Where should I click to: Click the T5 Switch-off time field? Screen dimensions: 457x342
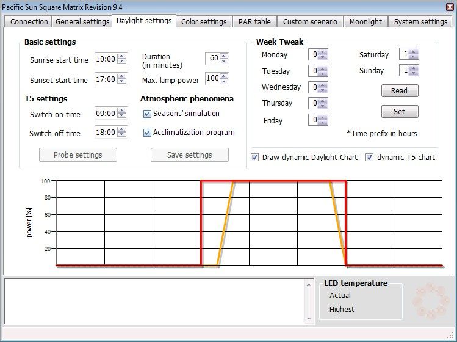106,132
